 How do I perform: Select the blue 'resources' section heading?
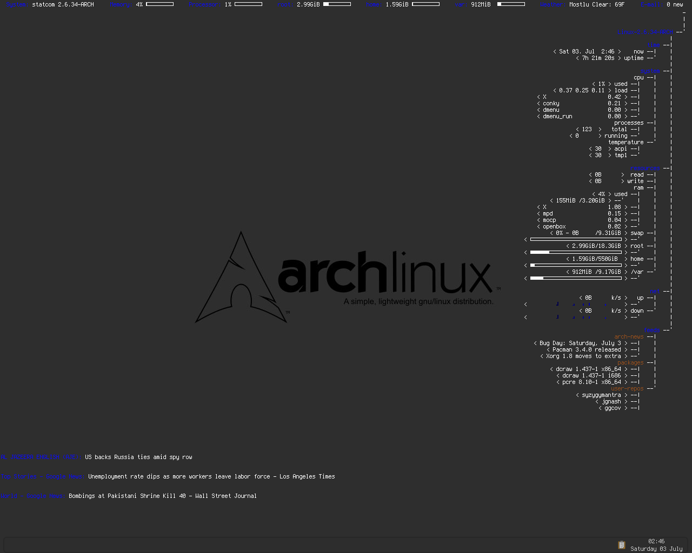pos(644,168)
